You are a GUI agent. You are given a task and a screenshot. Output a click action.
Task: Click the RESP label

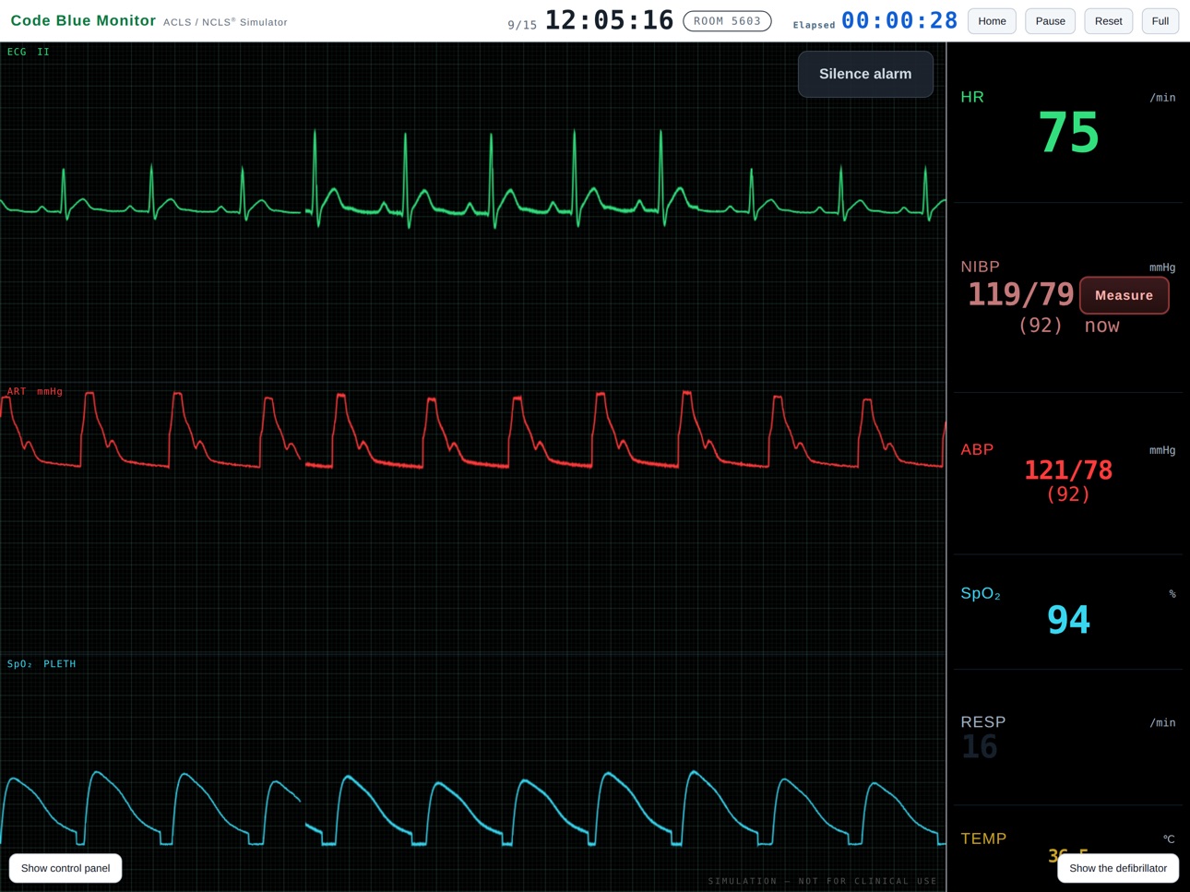983,722
